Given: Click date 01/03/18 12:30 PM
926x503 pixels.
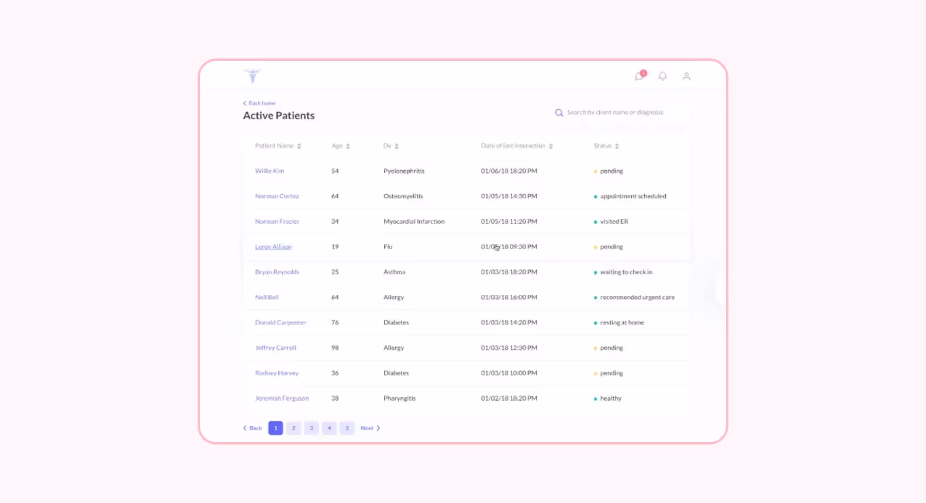Looking at the screenshot, I should (x=509, y=347).
